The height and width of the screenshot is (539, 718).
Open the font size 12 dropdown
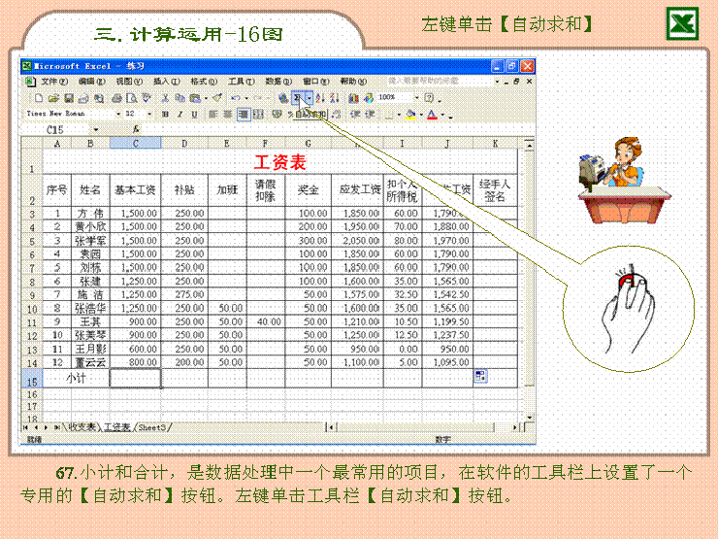pos(149,115)
